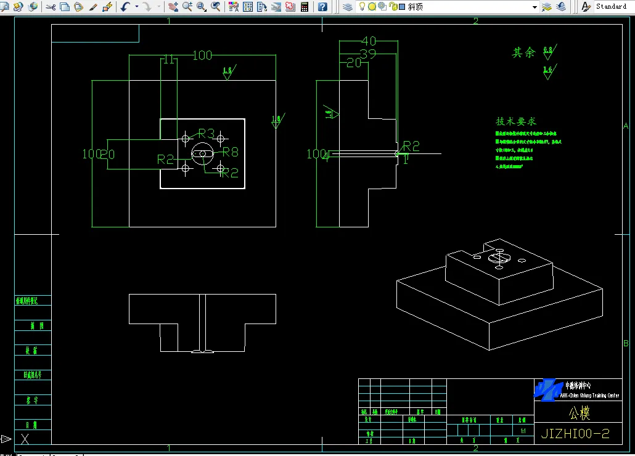Launch the QuickCalc calculator icon
The image size is (635, 456).
click(x=305, y=7)
